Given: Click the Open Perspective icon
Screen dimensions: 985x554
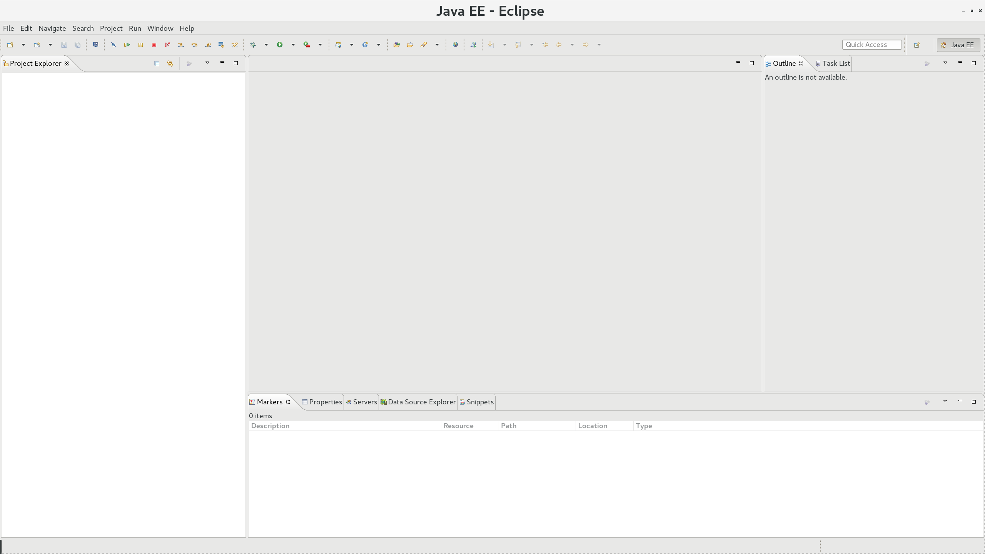Looking at the screenshot, I should (917, 45).
